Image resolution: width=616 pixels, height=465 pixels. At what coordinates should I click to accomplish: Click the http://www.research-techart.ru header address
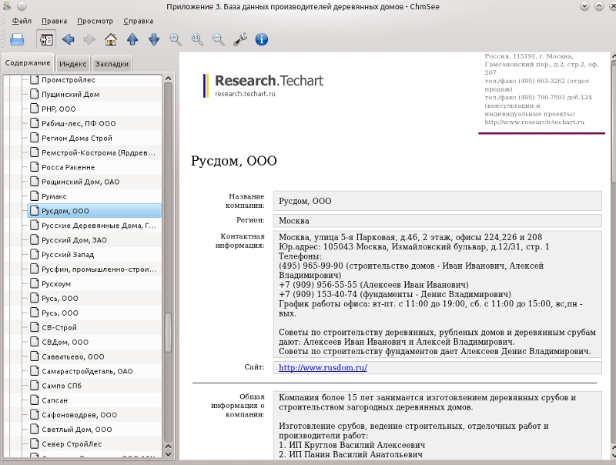[x=534, y=122]
